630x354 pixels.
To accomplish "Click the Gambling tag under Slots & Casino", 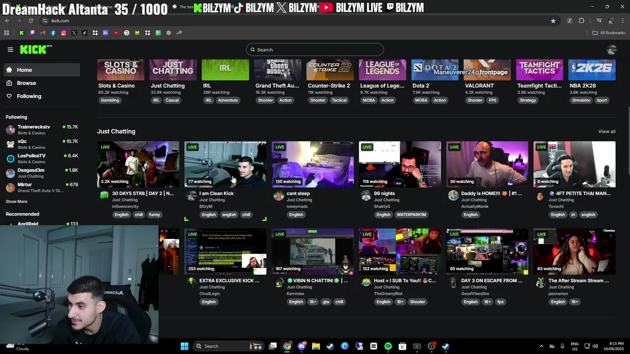I will point(110,100).
